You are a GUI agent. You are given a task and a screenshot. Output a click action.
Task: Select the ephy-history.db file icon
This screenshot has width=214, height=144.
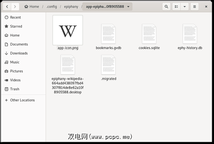point(190,34)
